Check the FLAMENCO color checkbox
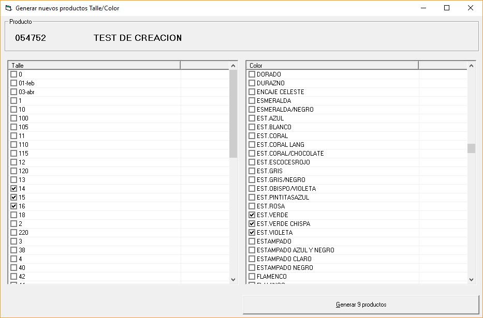 (x=252, y=277)
